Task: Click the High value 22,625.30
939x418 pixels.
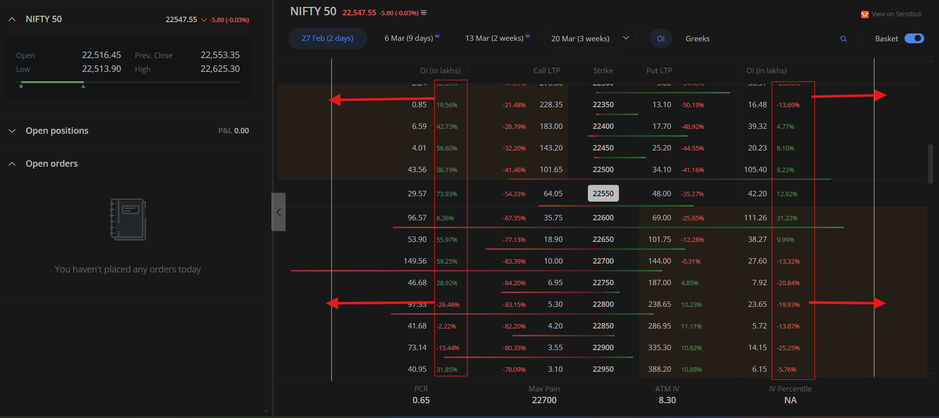Action: [x=220, y=69]
